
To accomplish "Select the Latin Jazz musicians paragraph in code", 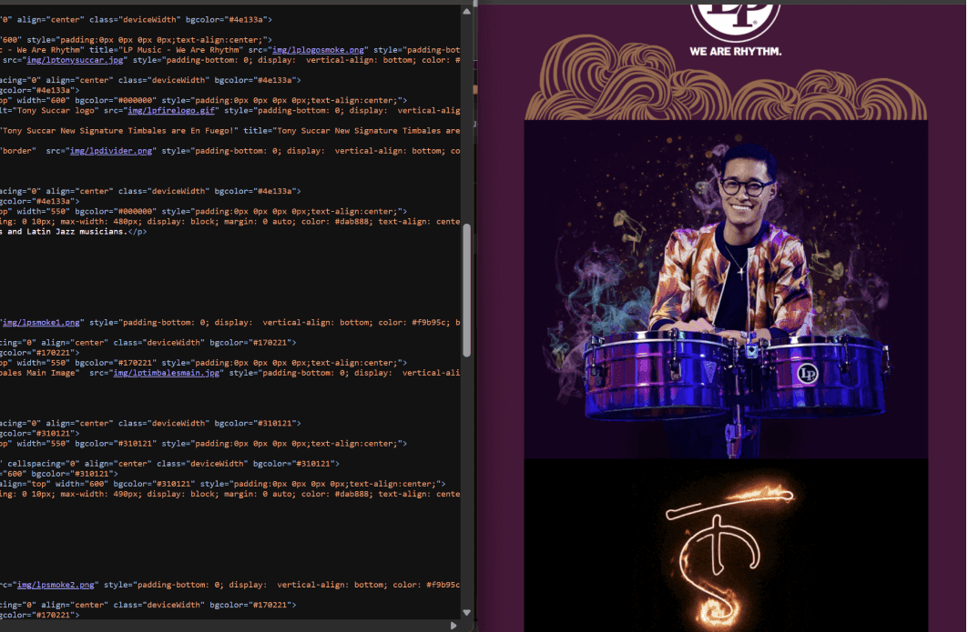I will pos(62,231).
